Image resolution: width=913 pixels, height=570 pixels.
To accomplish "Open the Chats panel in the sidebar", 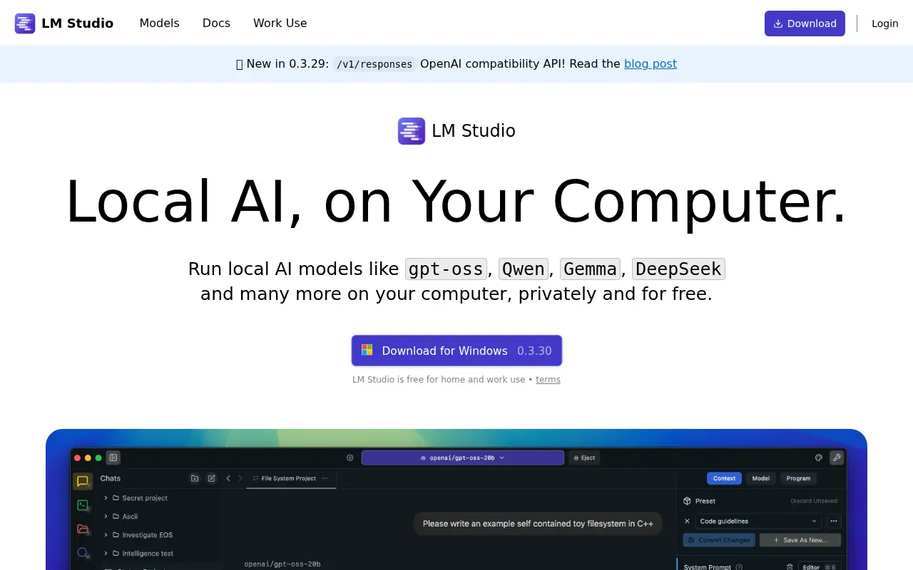I will coord(82,482).
